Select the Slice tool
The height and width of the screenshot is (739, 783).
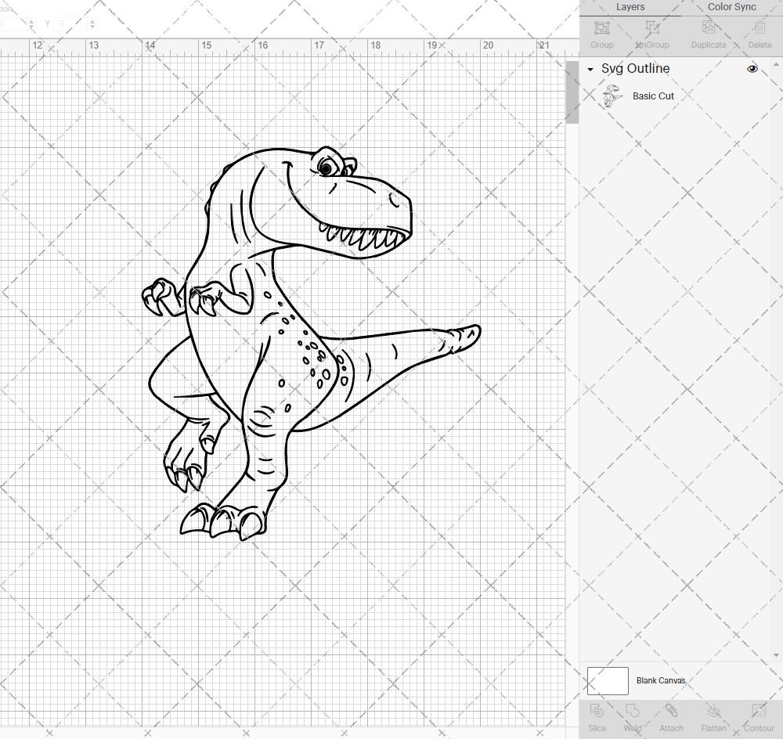tap(597, 716)
